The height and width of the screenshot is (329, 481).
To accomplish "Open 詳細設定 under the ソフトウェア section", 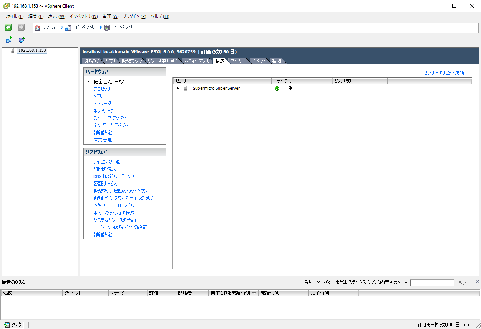I will tap(103, 235).
